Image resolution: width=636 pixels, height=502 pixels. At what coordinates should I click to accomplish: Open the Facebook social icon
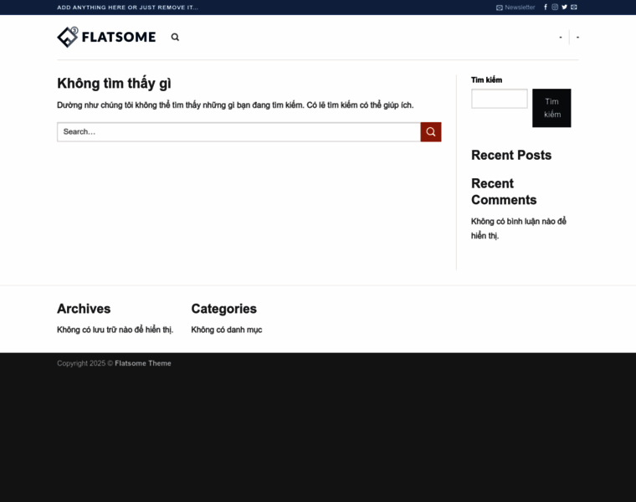[x=546, y=7]
